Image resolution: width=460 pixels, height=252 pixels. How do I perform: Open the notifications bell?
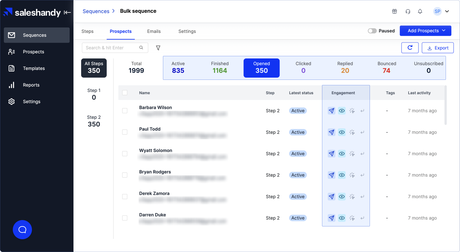coord(420,11)
